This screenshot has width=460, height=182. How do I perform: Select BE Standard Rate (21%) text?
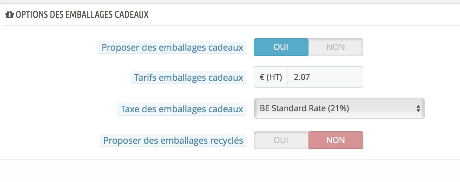pyautogui.click(x=304, y=108)
